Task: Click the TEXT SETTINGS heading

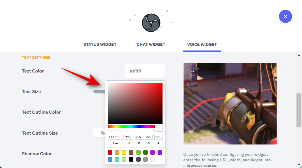Action: pos(36,58)
